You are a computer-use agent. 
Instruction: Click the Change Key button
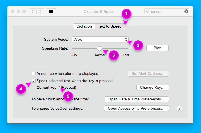(x=152, y=88)
